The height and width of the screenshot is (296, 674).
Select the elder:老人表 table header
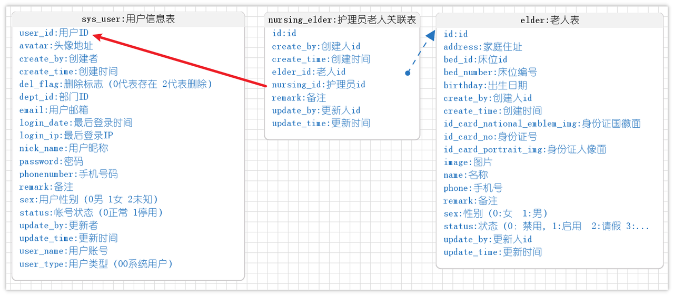(550, 21)
